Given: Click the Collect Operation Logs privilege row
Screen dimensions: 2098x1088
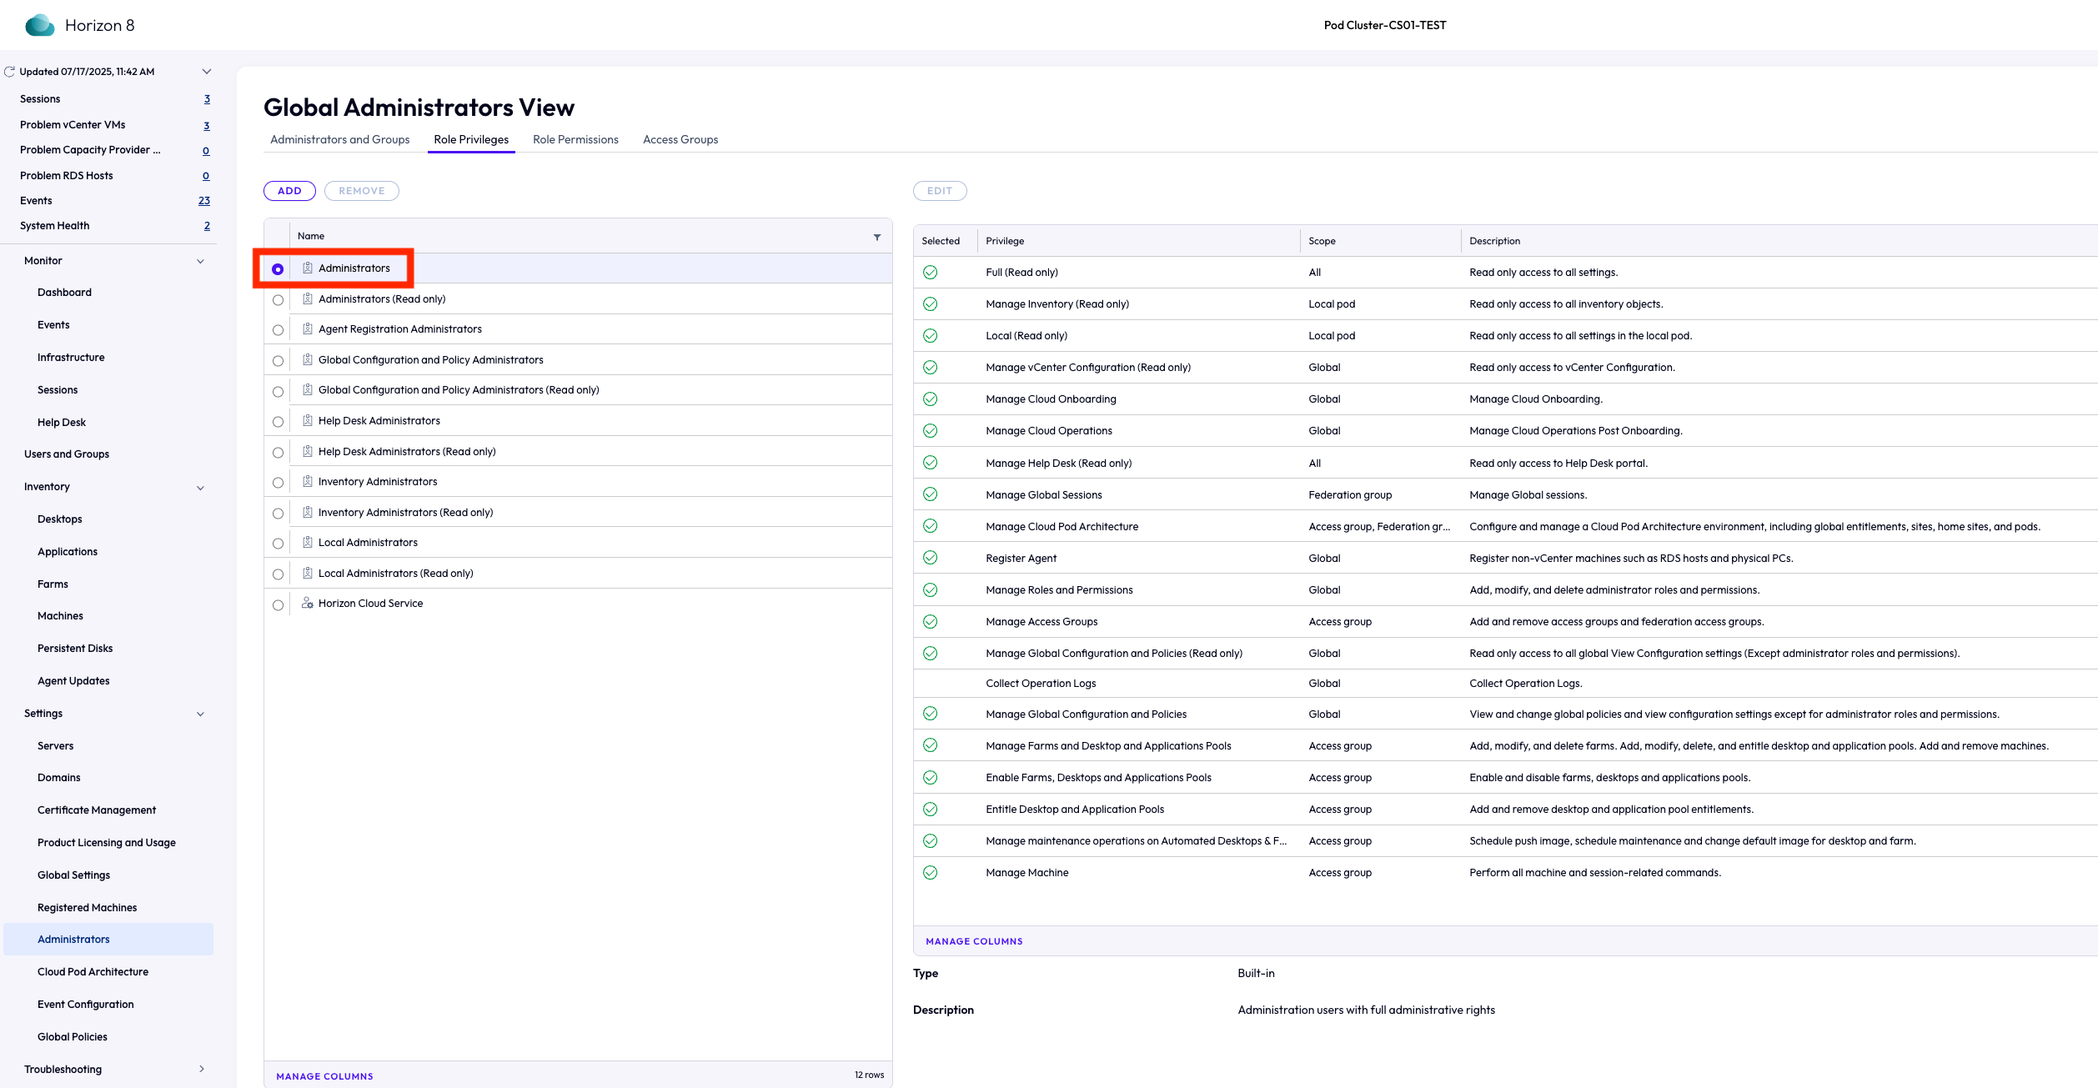Looking at the screenshot, I should [x=1505, y=684].
